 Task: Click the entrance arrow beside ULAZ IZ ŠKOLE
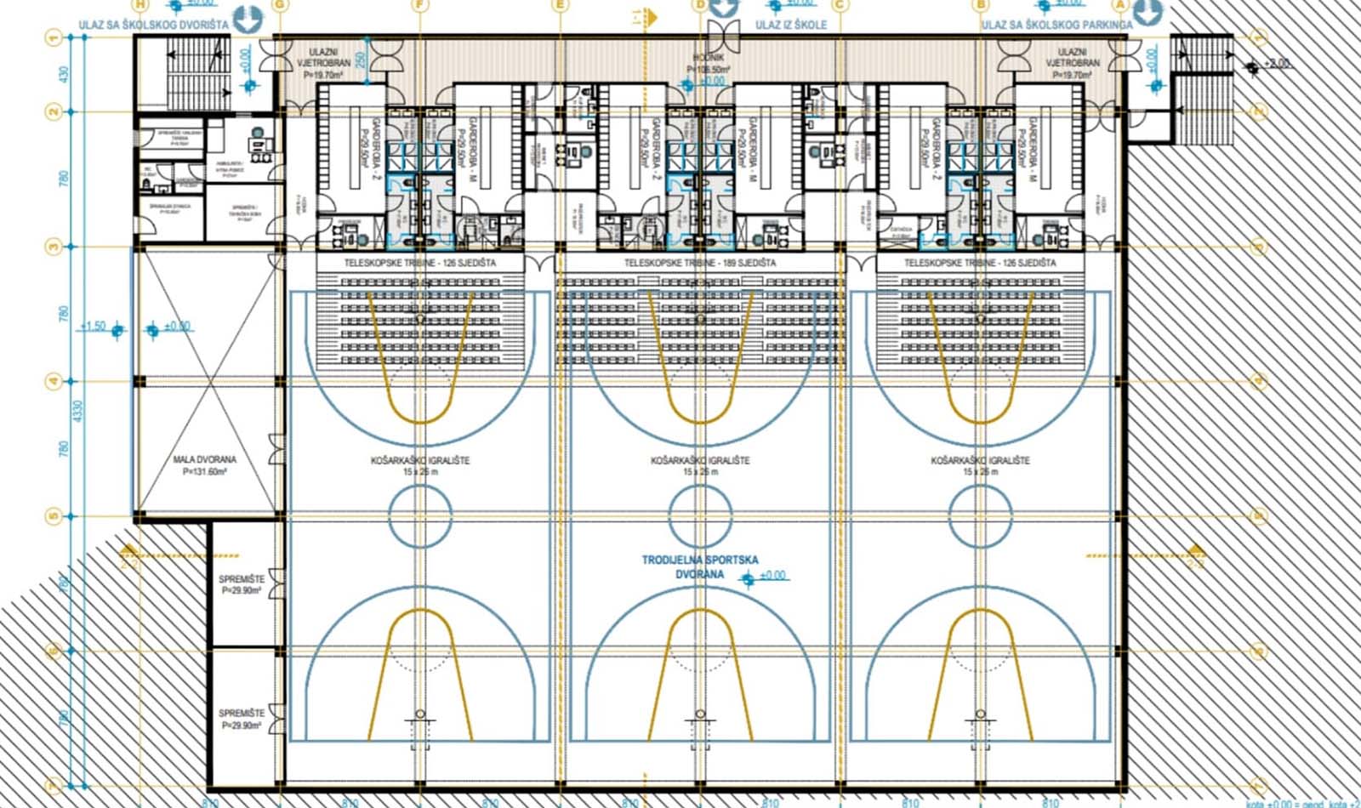point(723,9)
